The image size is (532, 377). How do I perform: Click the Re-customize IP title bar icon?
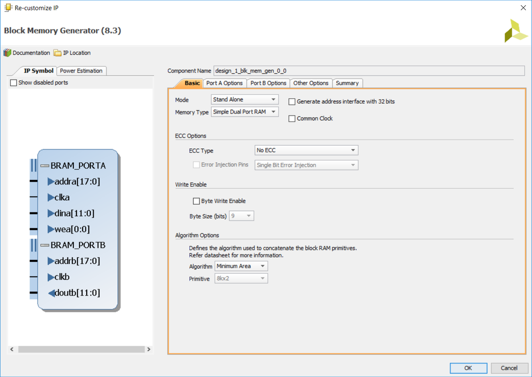click(x=8, y=7)
